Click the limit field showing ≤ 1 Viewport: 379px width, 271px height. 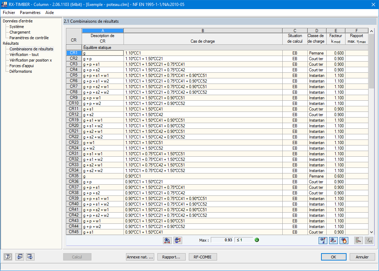coord(244,240)
